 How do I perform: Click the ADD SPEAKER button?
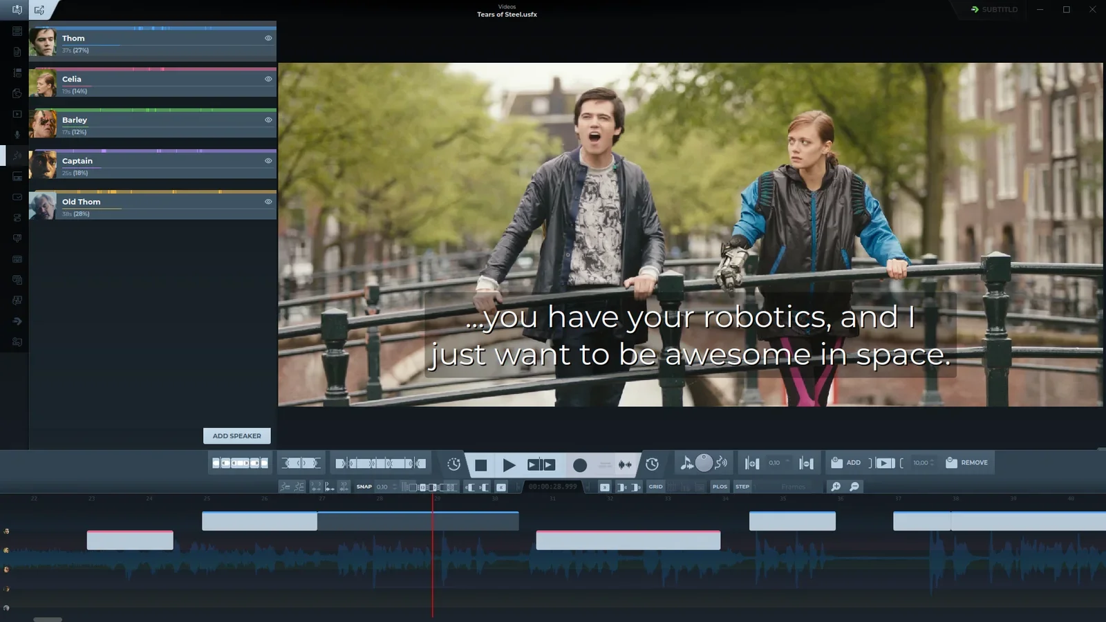(x=237, y=436)
